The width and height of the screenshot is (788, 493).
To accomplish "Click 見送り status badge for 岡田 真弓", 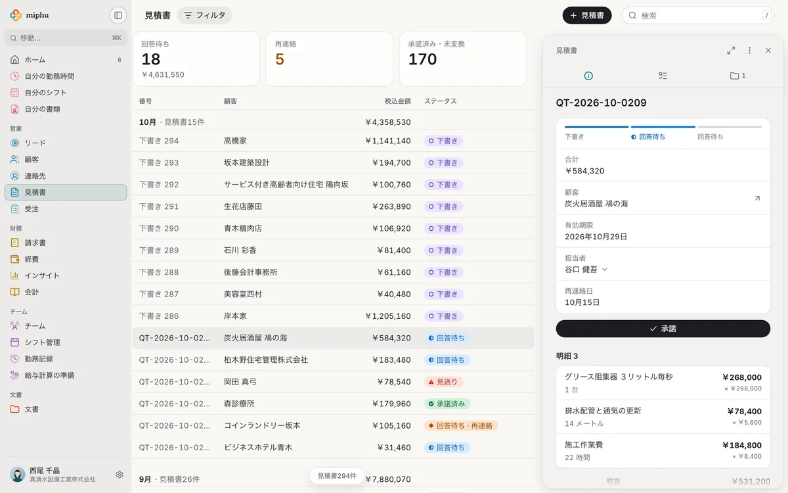I will [x=445, y=382].
